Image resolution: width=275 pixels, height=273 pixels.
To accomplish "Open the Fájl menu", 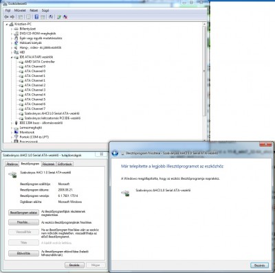I will (8, 10).
